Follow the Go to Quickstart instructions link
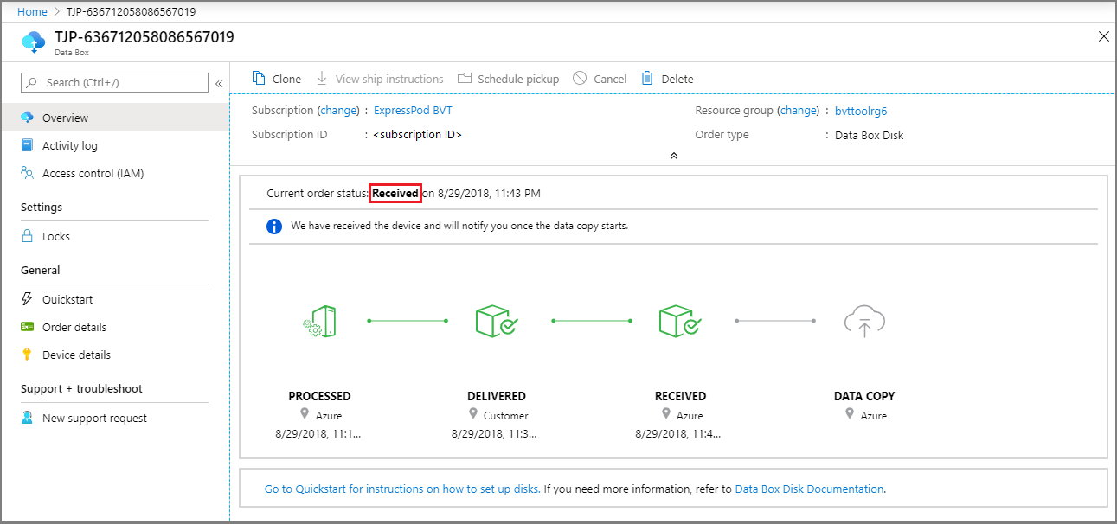Viewport: 1117px width, 524px height. (x=402, y=489)
